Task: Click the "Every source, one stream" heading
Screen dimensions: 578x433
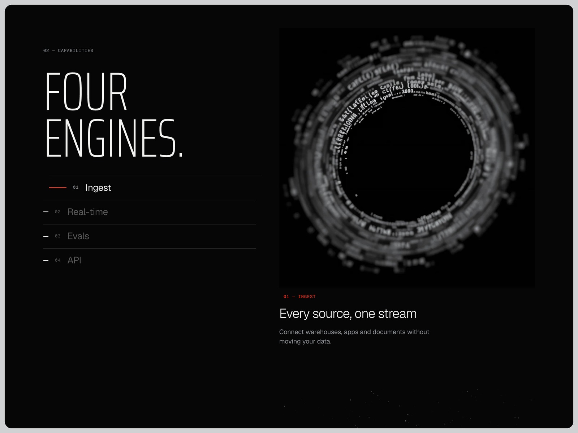Action: click(348, 314)
